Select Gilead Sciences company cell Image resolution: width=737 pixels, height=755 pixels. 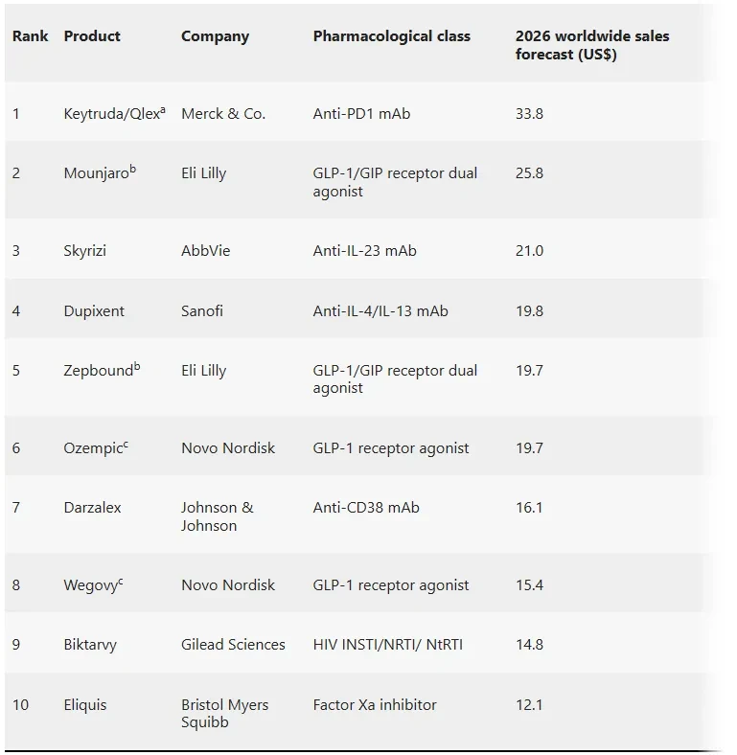click(x=233, y=645)
